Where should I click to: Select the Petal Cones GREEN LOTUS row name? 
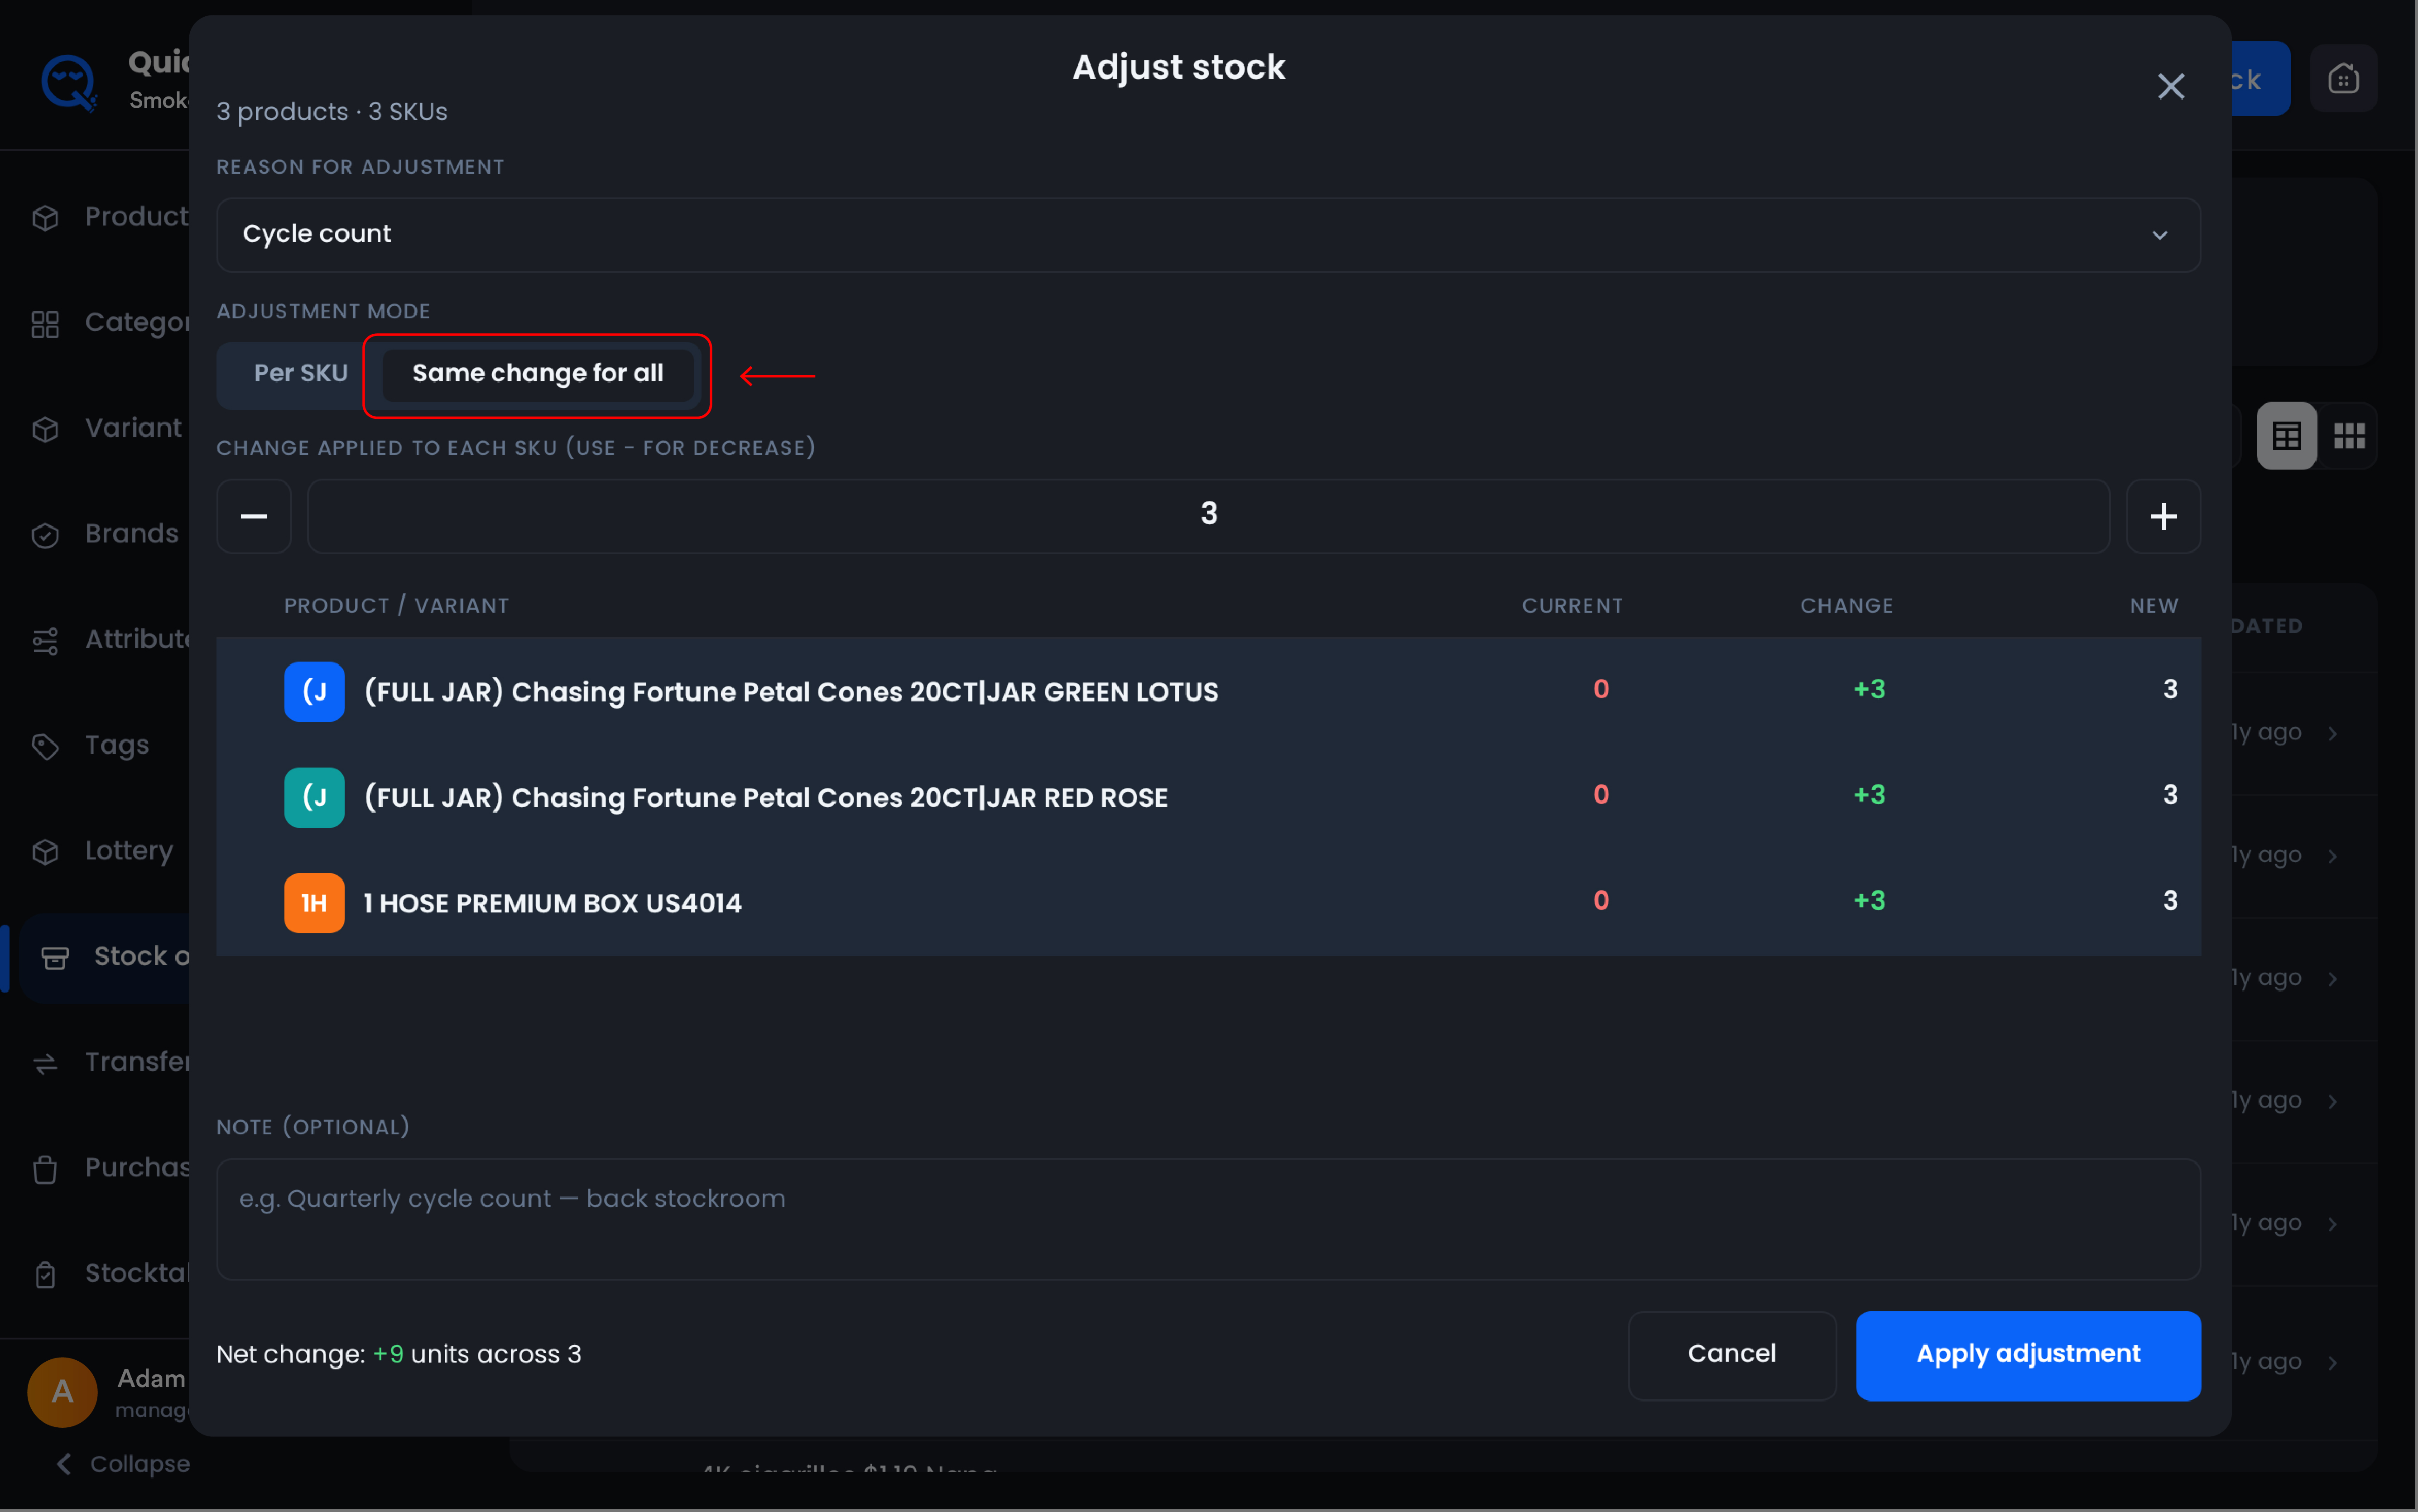(791, 692)
